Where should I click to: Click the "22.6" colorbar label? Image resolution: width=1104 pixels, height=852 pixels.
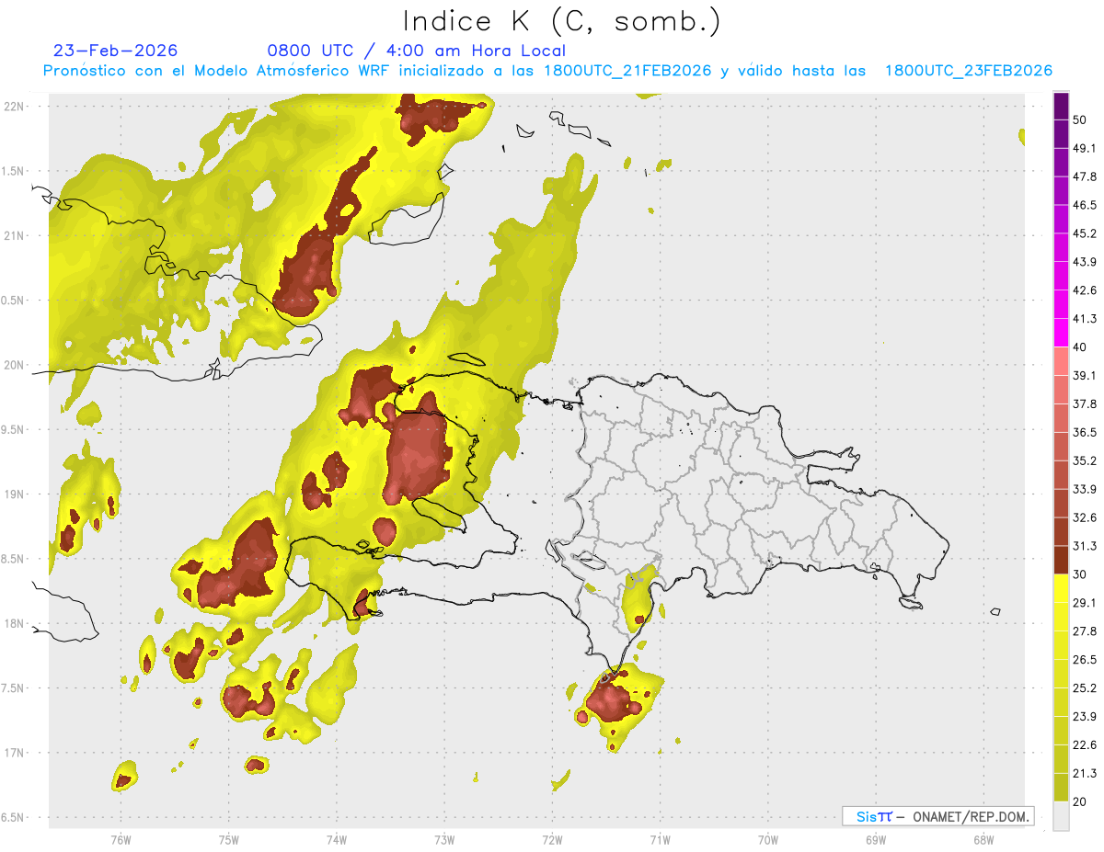coord(1085,745)
